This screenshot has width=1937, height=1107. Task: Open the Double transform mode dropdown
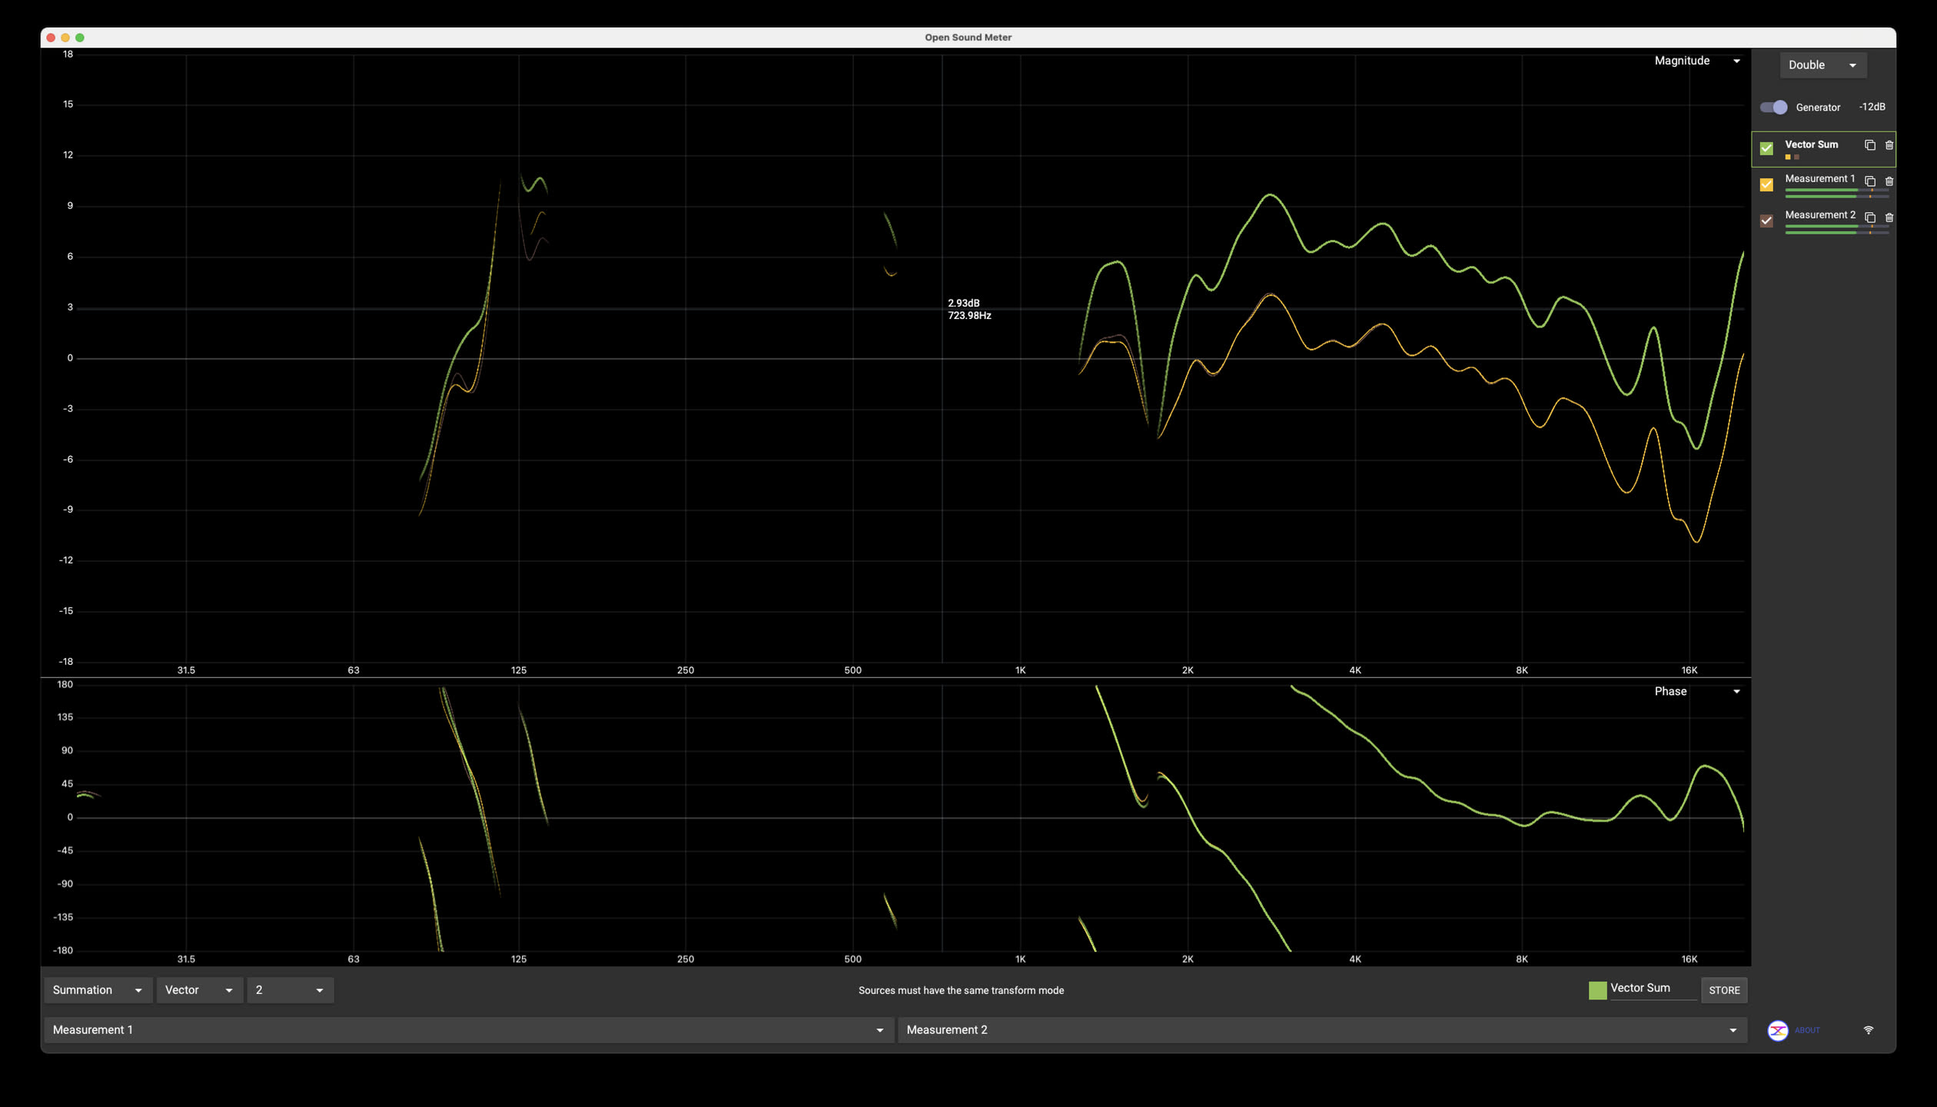[x=1822, y=65]
